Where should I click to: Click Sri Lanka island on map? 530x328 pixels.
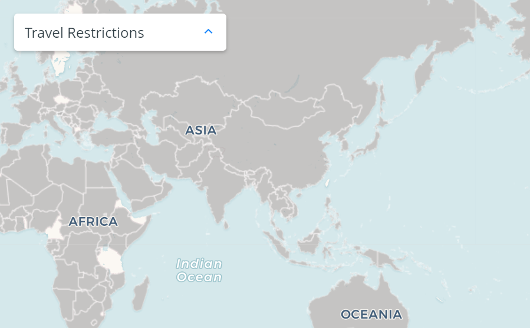click(x=226, y=225)
